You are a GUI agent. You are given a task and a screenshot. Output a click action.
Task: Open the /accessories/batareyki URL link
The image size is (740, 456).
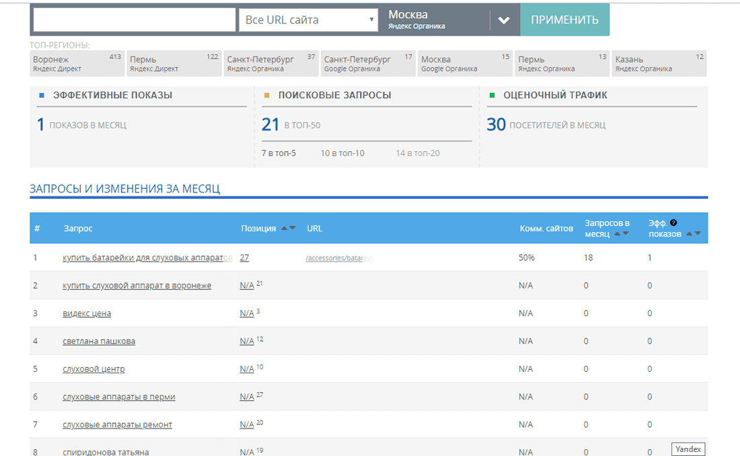pyautogui.click(x=340, y=257)
